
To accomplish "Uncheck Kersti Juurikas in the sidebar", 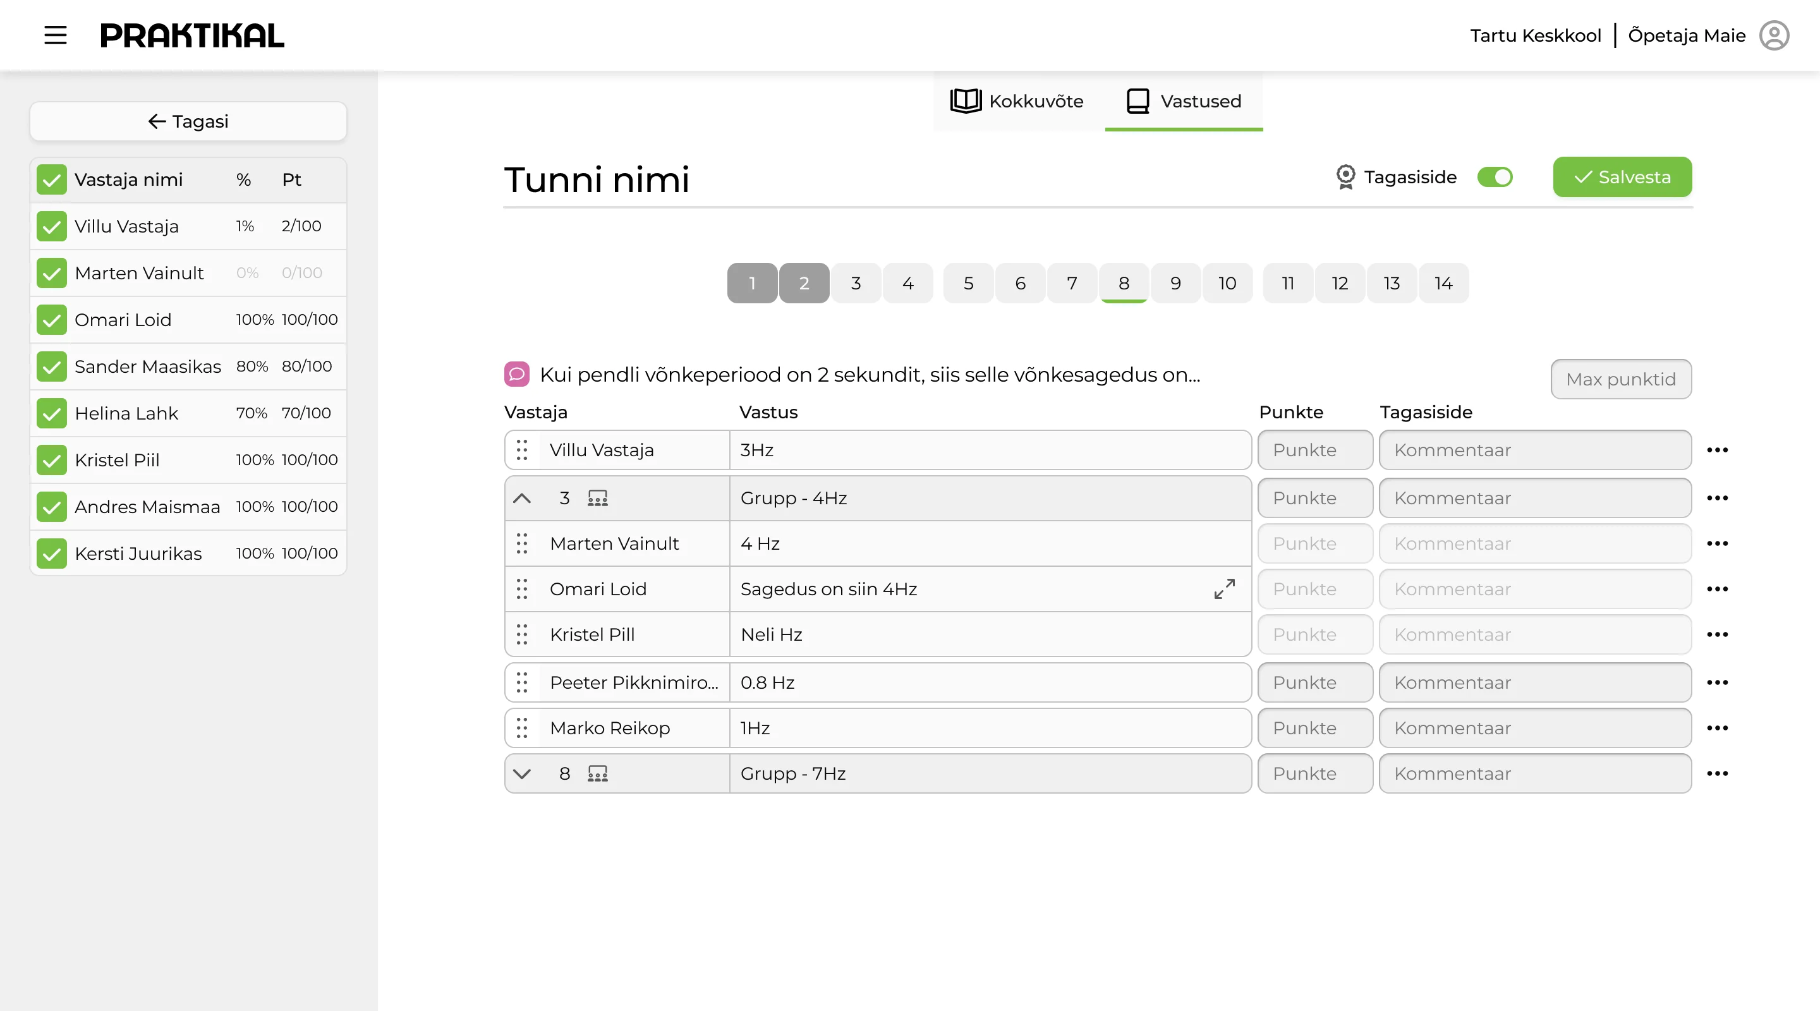I will pos(52,553).
